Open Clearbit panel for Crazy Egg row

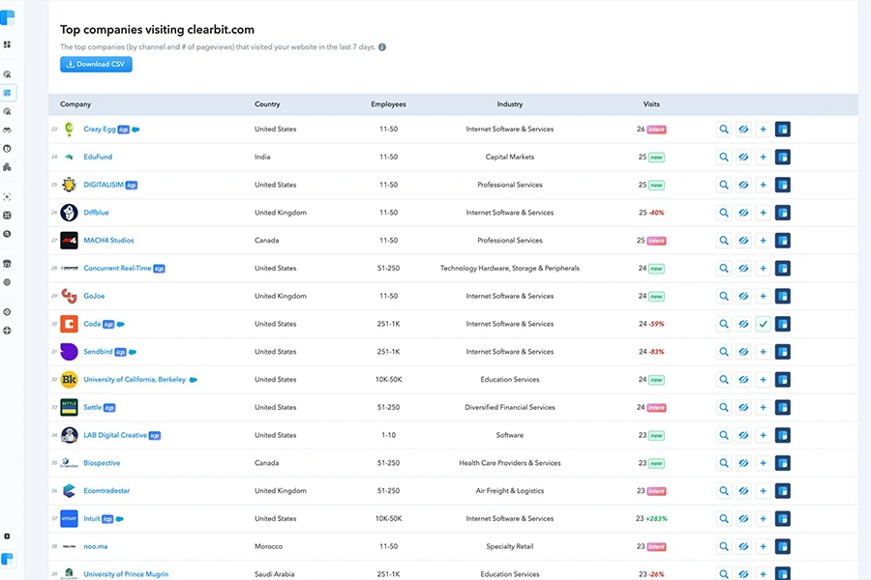783,130
